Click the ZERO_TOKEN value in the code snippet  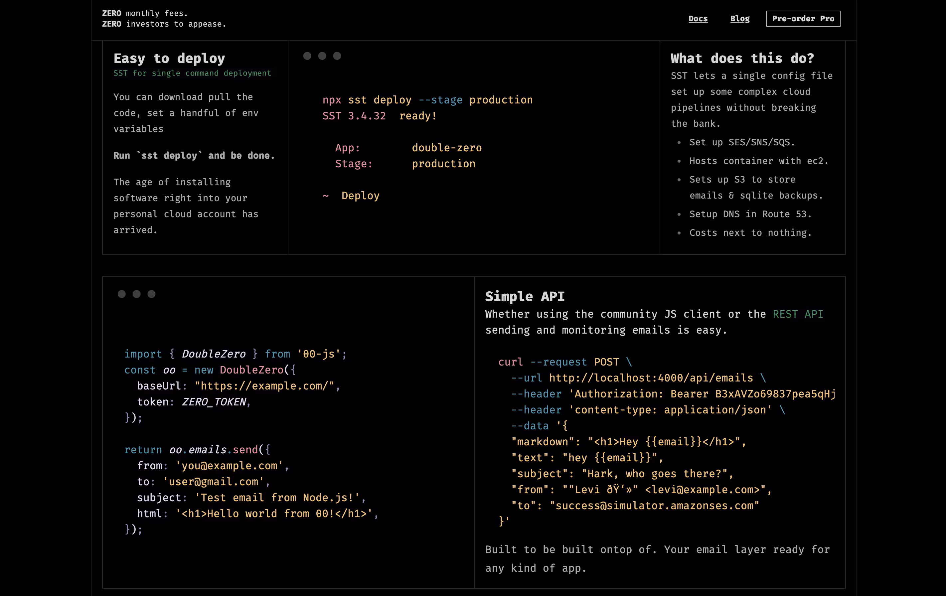click(215, 401)
